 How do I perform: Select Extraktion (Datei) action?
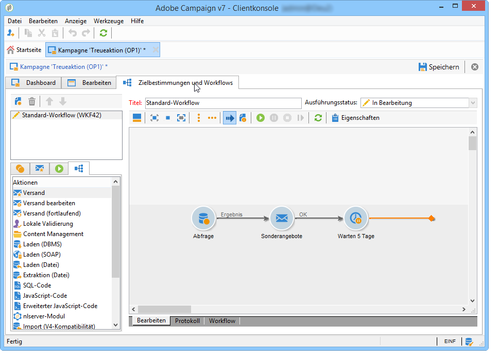pyautogui.click(x=62, y=275)
